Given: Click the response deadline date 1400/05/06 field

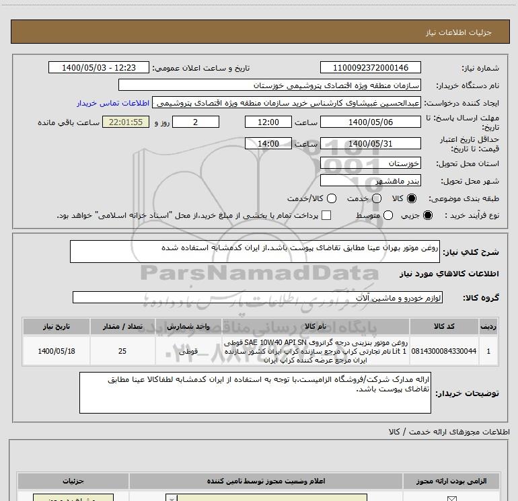Looking at the screenshot, I should (x=370, y=122).
